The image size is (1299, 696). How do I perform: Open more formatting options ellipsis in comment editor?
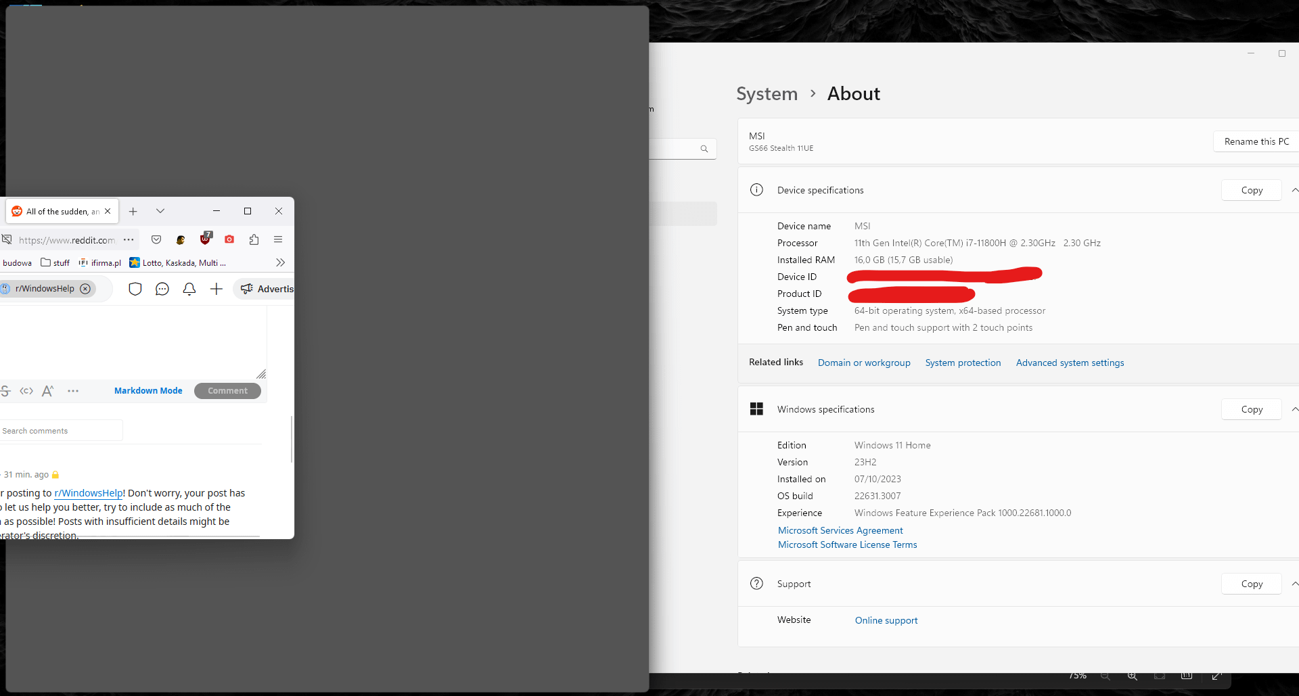tap(73, 391)
